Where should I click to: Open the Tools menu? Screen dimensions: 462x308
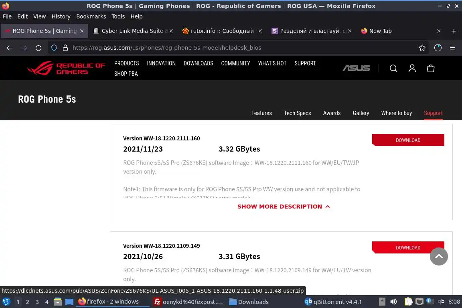(118, 16)
